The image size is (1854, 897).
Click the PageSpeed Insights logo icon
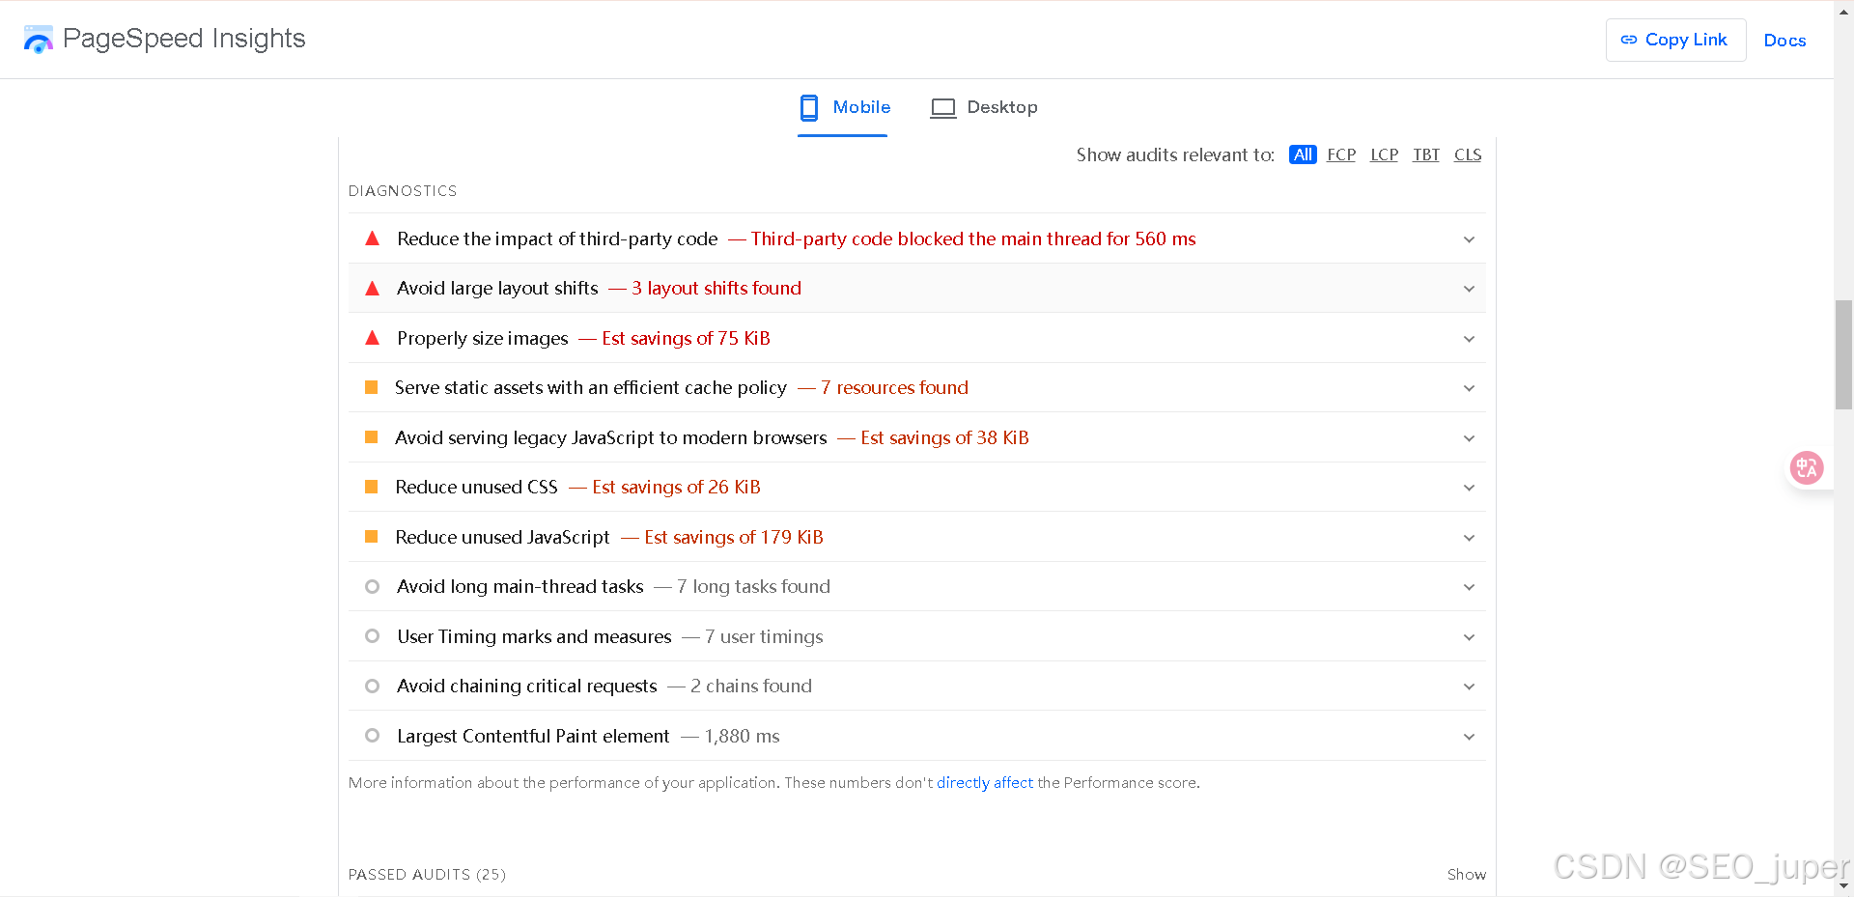coord(39,40)
